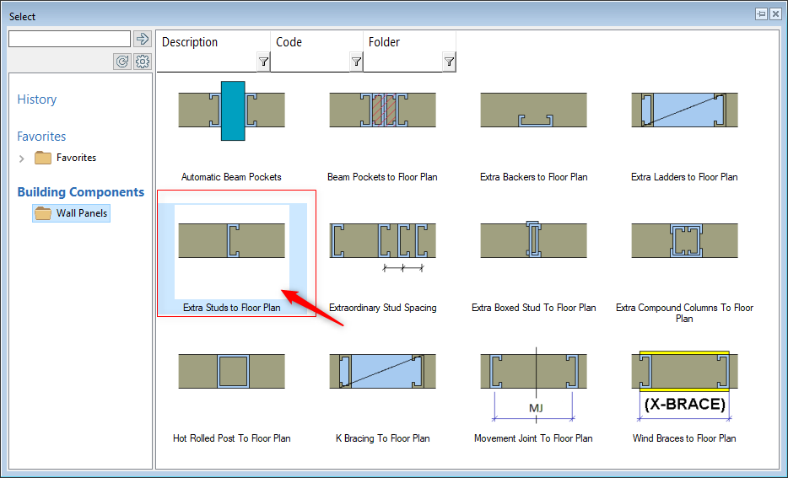The height and width of the screenshot is (478, 788).
Task: Open the Code column filter
Action: tap(356, 62)
